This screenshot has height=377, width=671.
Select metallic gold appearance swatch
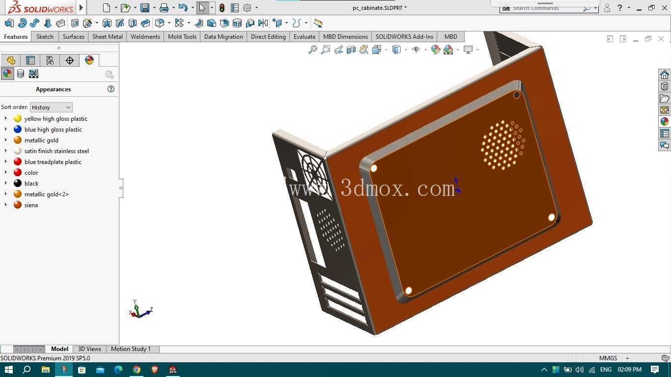click(x=18, y=140)
